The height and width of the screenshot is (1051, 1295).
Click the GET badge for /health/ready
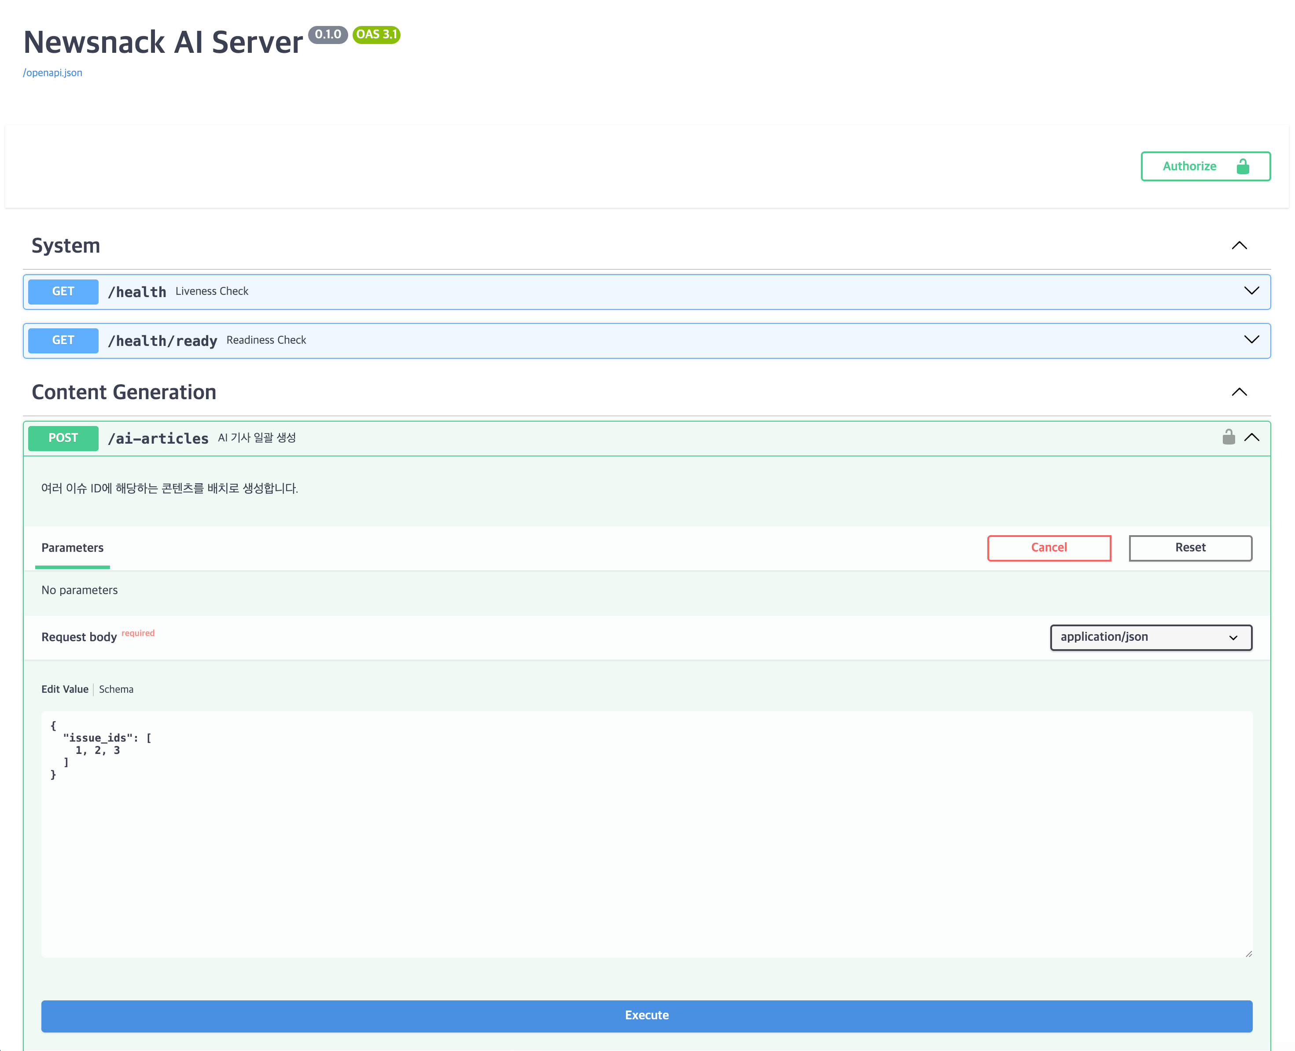pyautogui.click(x=63, y=340)
